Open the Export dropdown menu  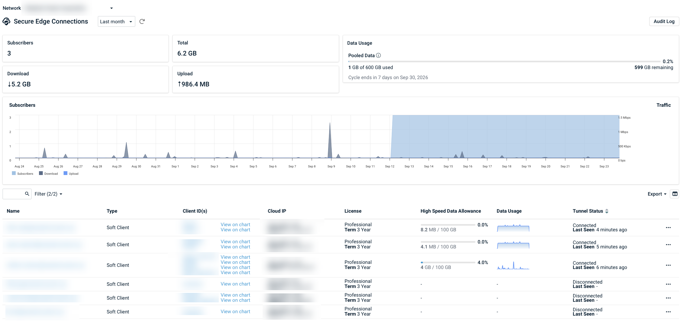click(x=657, y=194)
